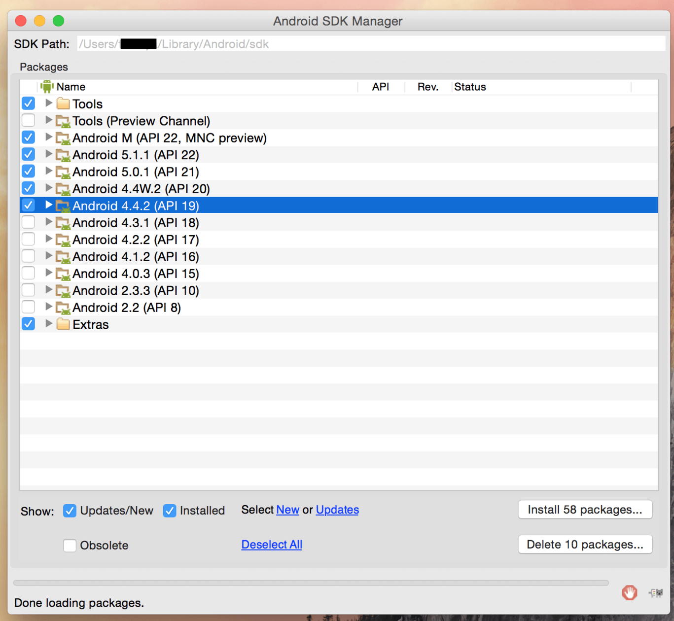Viewport: 674px width, 621px height.
Task: Expand the Extras tree node
Action: 48,323
